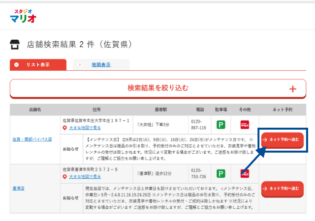This screenshot has height=221, width=315.
Task: Proceed to net reservation for 唐津店
Action: click(x=282, y=189)
